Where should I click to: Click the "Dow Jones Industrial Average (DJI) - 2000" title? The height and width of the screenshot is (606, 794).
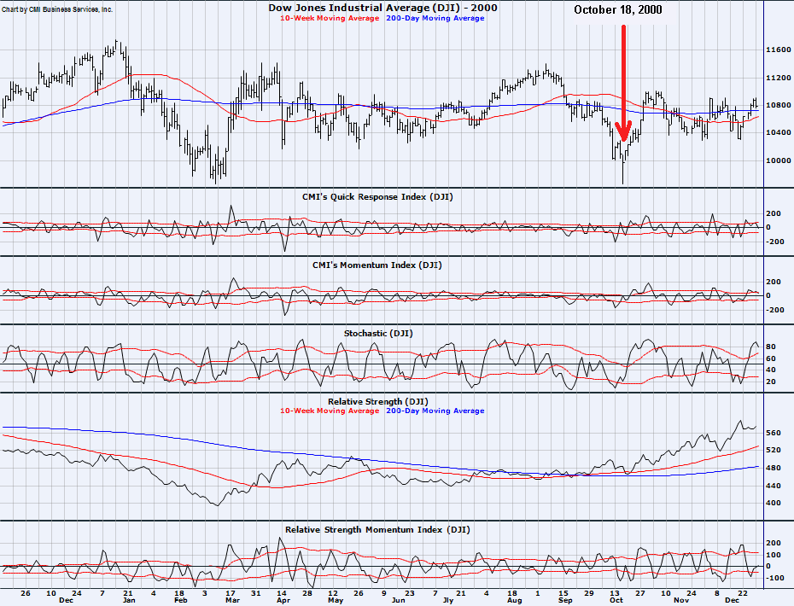tap(382, 8)
